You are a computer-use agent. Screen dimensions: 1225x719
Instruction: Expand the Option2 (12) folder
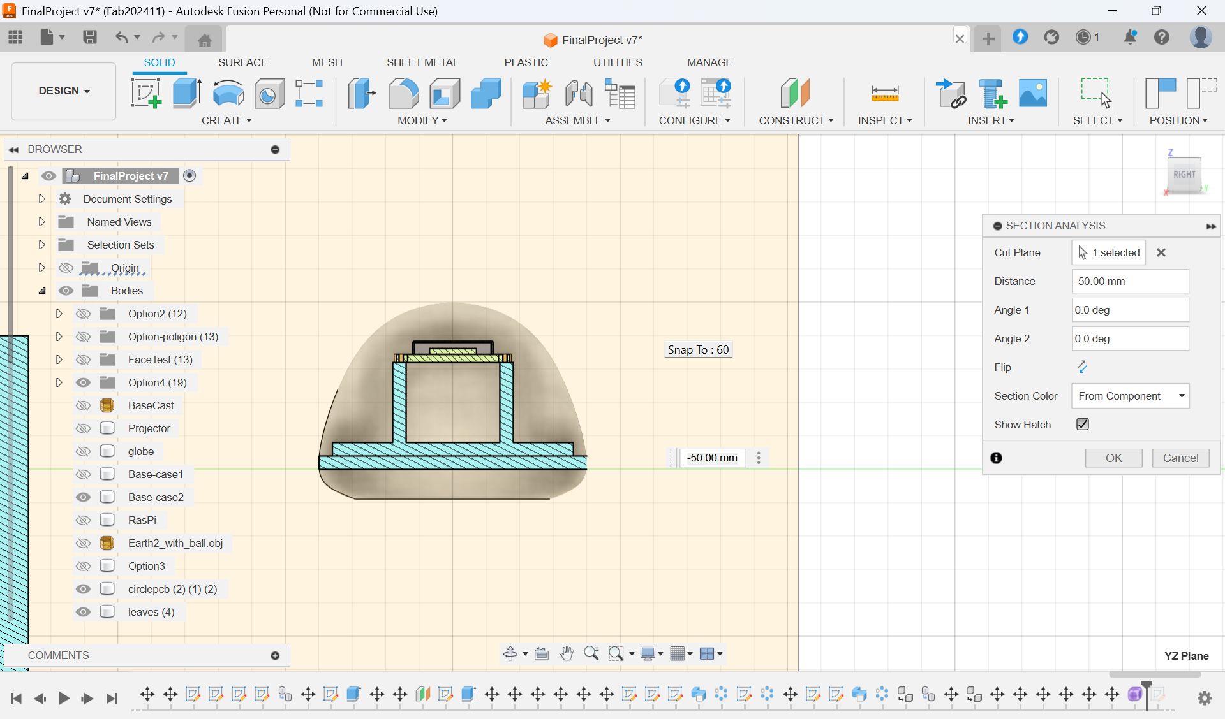[x=59, y=314]
